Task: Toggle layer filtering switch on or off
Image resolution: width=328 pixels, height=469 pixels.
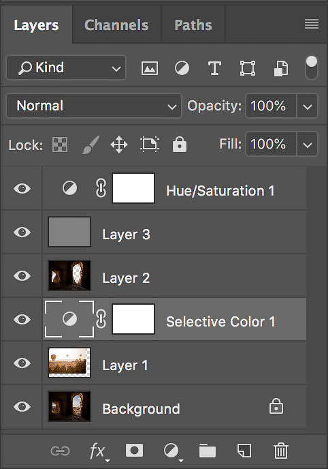Action: 311,67
